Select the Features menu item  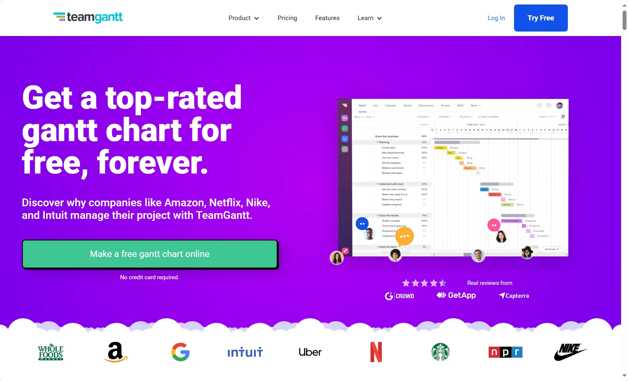tap(328, 18)
